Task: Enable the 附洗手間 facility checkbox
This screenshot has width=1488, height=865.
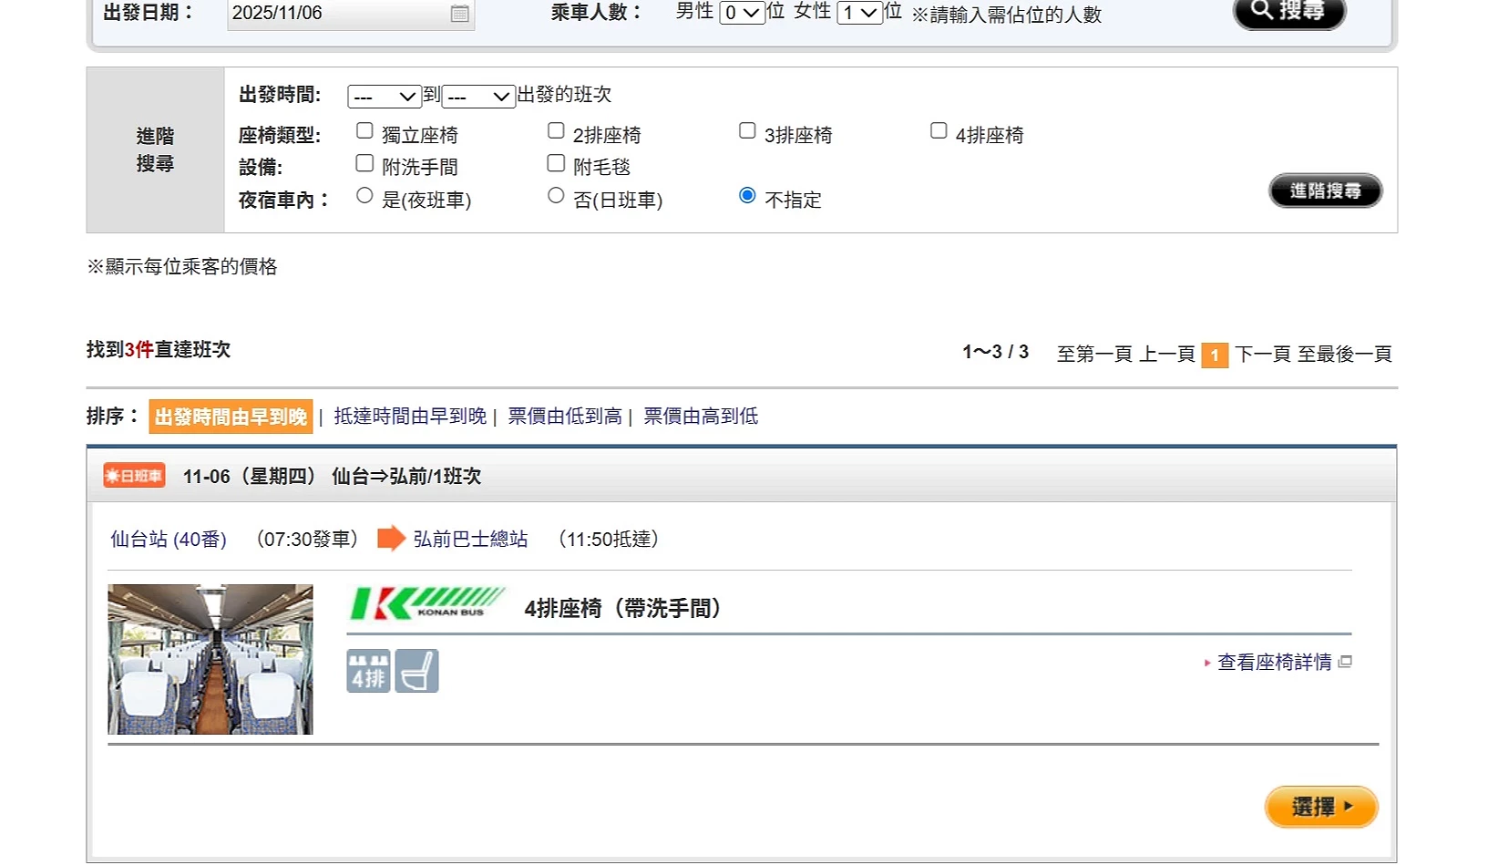Action: (x=364, y=163)
